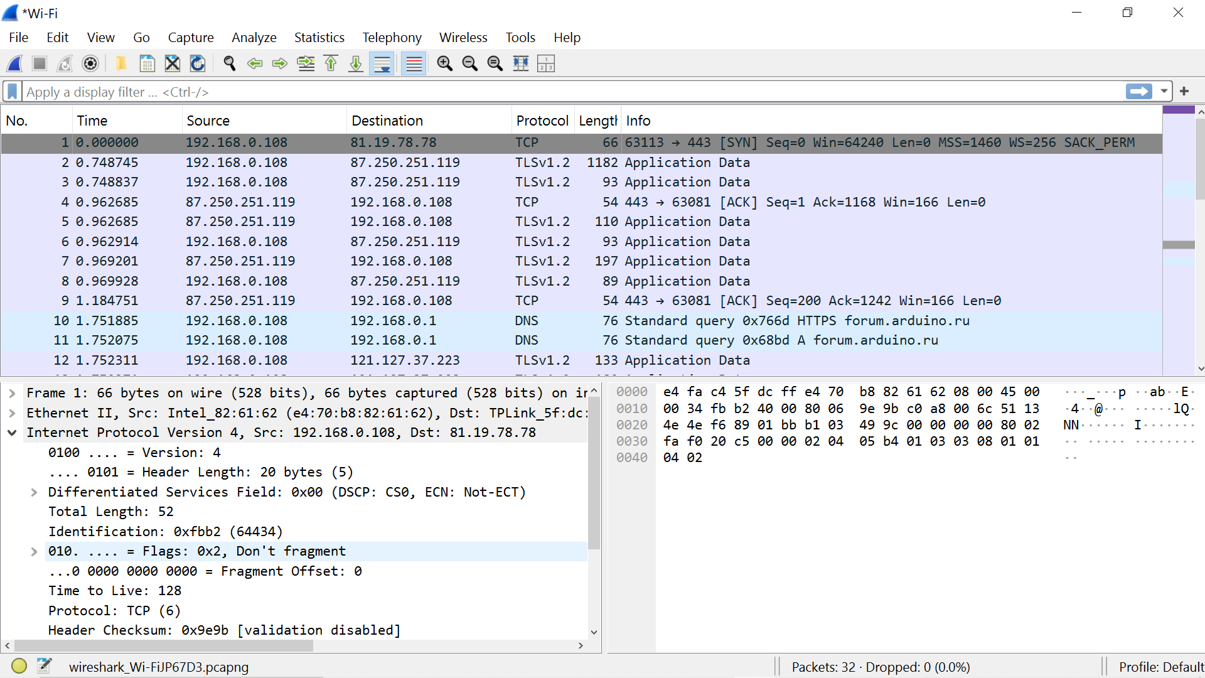Expand the Frame 1 tree node

pos(12,393)
